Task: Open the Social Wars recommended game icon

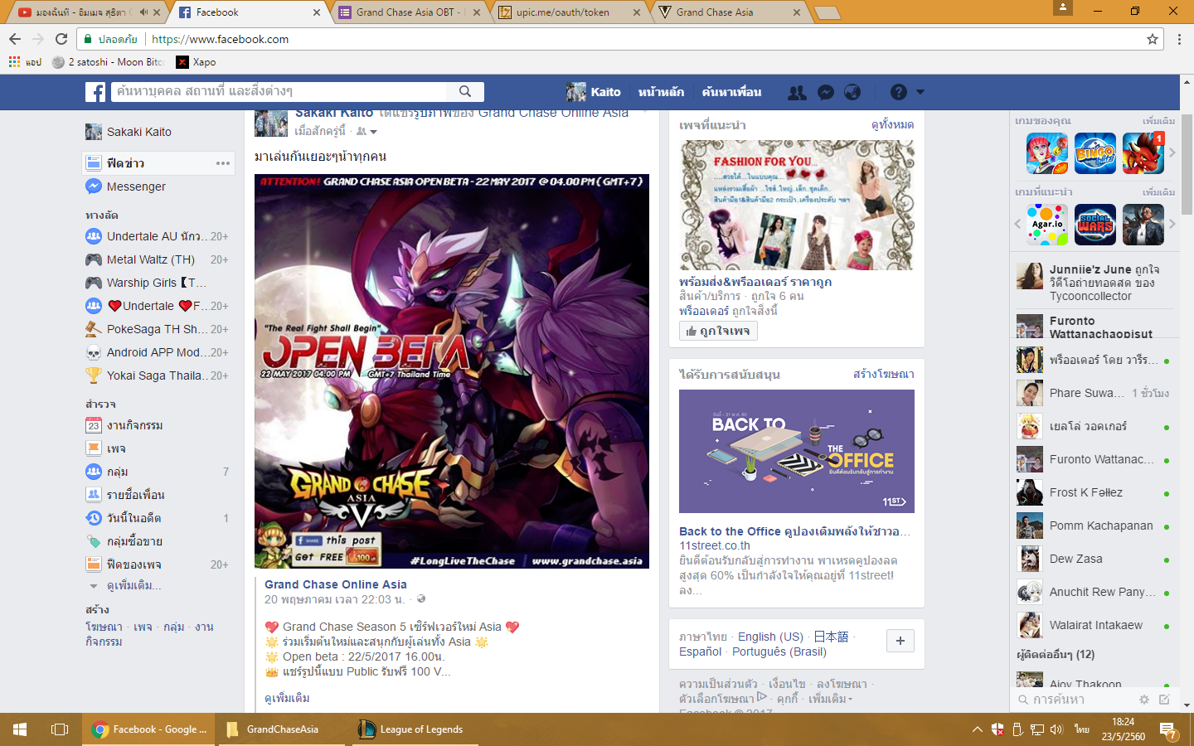Action: point(1095,225)
